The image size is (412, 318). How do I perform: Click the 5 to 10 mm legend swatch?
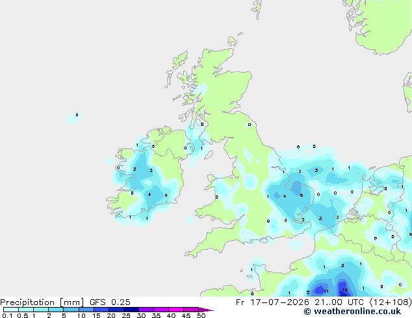pos(71,310)
